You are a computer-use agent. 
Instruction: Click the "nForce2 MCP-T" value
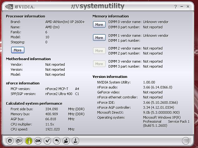click(57, 89)
